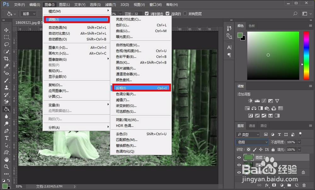Toggle the anti-alias checkbox
The width and height of the screenshot is (315, 190).
[147, 14]
